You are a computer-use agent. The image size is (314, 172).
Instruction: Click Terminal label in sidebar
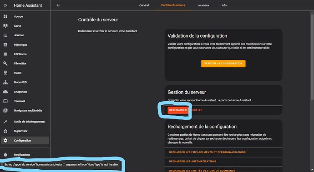(x=20, y=101)
